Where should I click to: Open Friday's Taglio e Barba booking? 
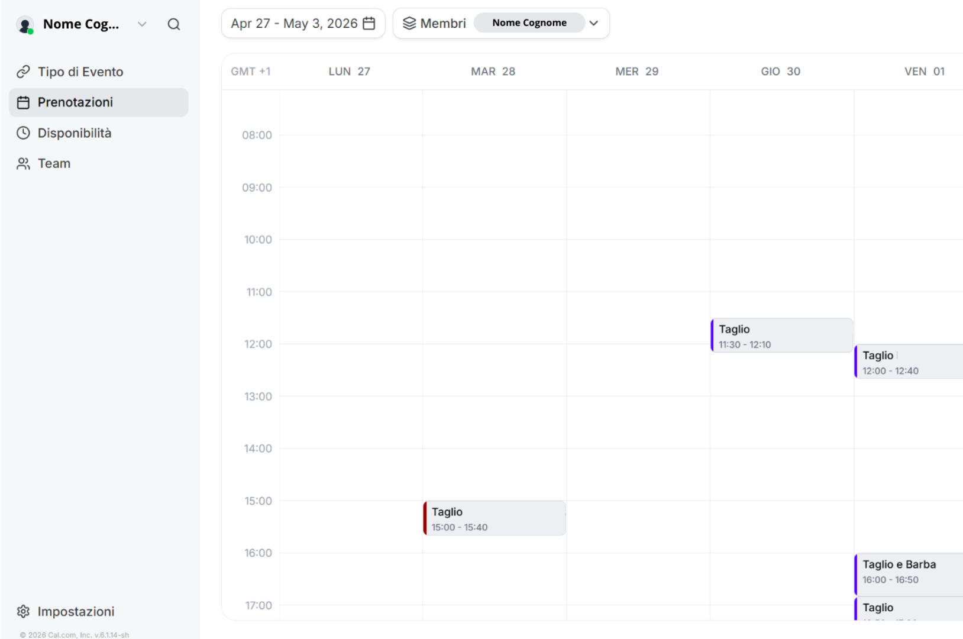[x=908, y=572]
